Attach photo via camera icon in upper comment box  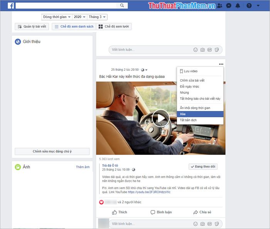tap(202, 50)
